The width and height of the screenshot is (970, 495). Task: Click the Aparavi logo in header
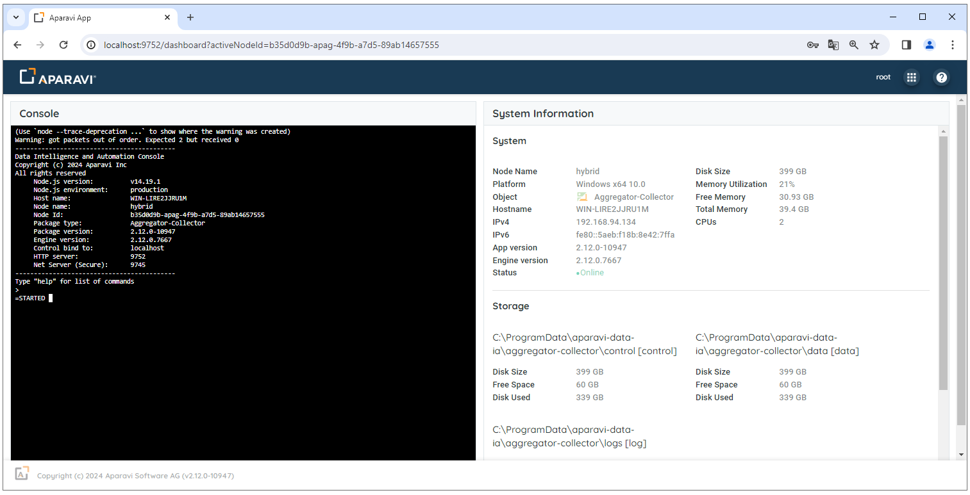58,77
